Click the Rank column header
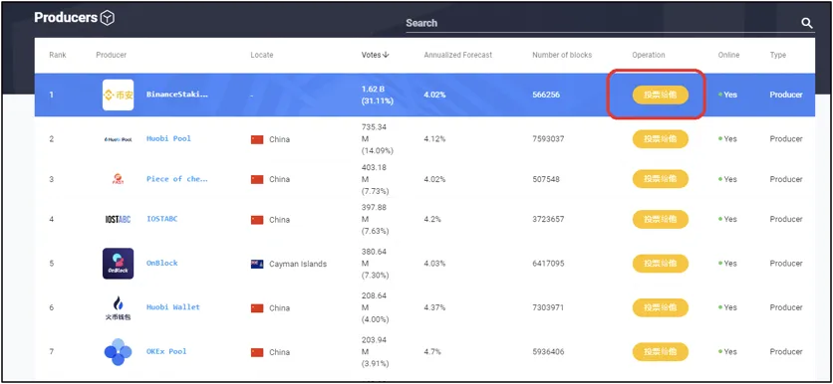This screenshot has height=384, width=833. 58,55
